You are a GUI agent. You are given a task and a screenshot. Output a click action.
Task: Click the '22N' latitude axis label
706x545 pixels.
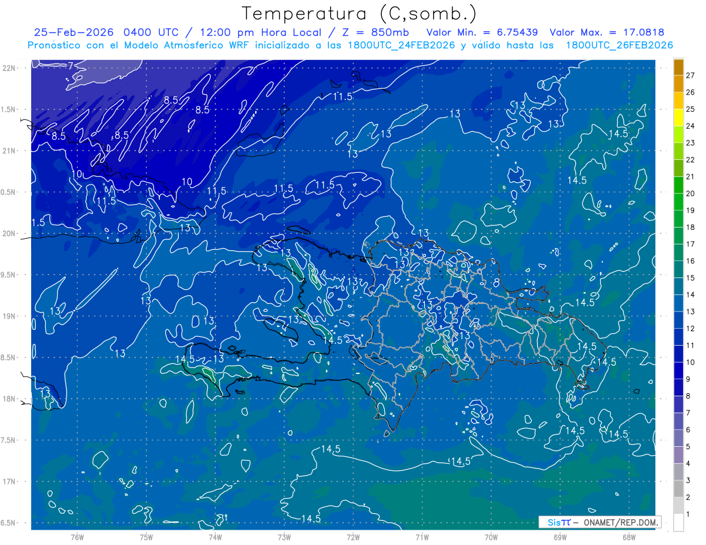pos(9,68)
